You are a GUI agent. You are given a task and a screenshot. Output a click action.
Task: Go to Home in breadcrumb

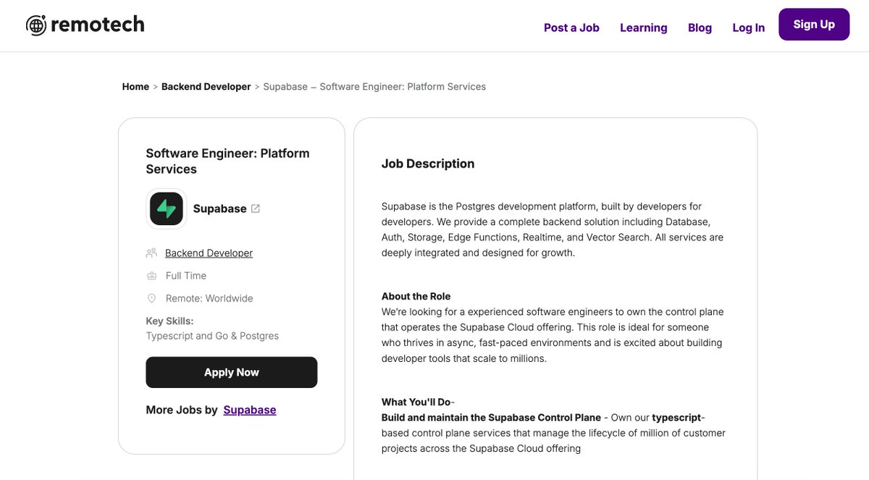coord(135,86)
